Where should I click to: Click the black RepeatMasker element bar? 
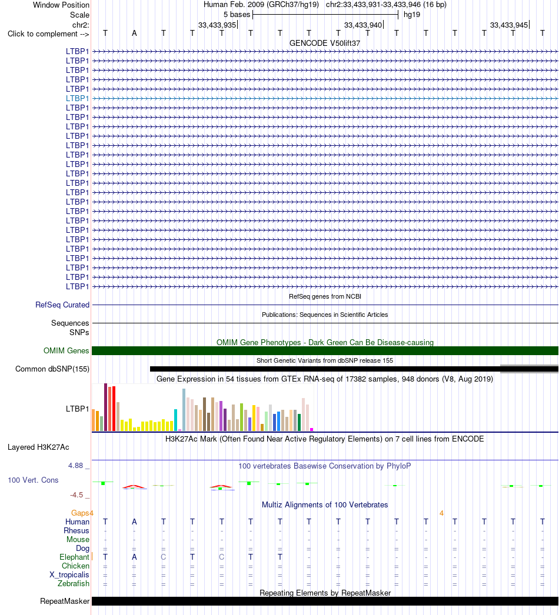click(325, 601)
